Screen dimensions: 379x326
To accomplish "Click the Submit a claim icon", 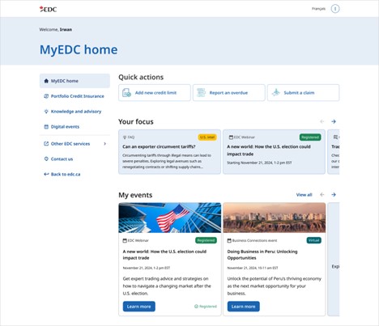I will tap(275, 93).
